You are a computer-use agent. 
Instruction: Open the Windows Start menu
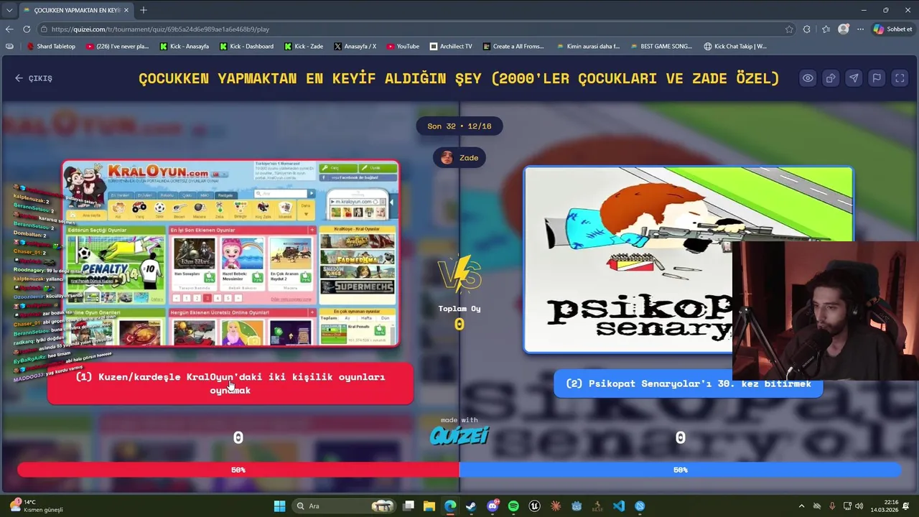pos(279,506)
